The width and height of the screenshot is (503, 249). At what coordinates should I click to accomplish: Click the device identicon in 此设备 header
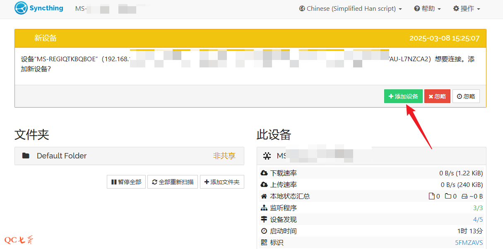click(x=267, y=156)
